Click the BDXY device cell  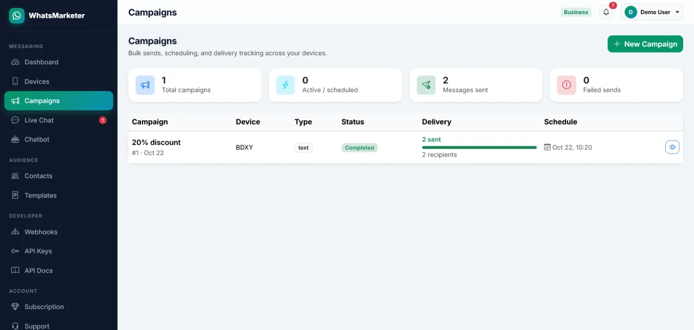pyautogui.click(x=245, y=147)
